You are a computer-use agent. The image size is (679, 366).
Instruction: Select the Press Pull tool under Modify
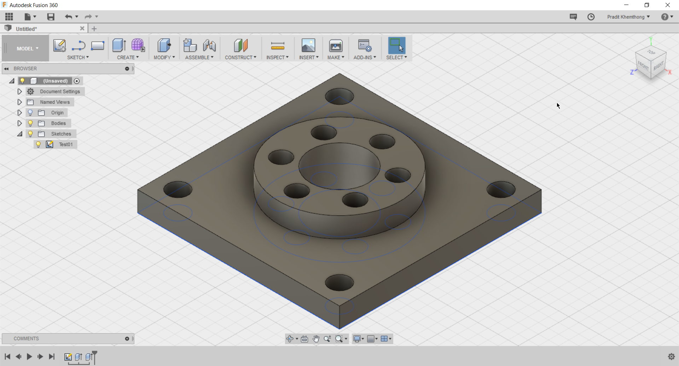pyautogui.click(x=164, y=46)
